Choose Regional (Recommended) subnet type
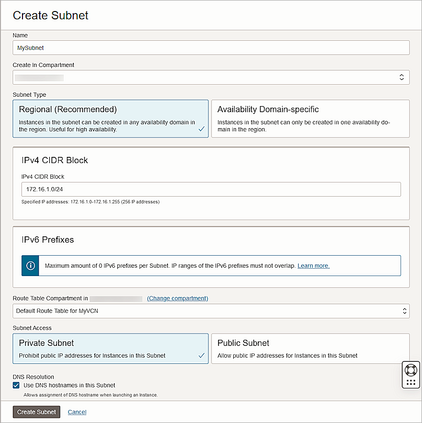 pyautogui.click(x=110, y=119)
